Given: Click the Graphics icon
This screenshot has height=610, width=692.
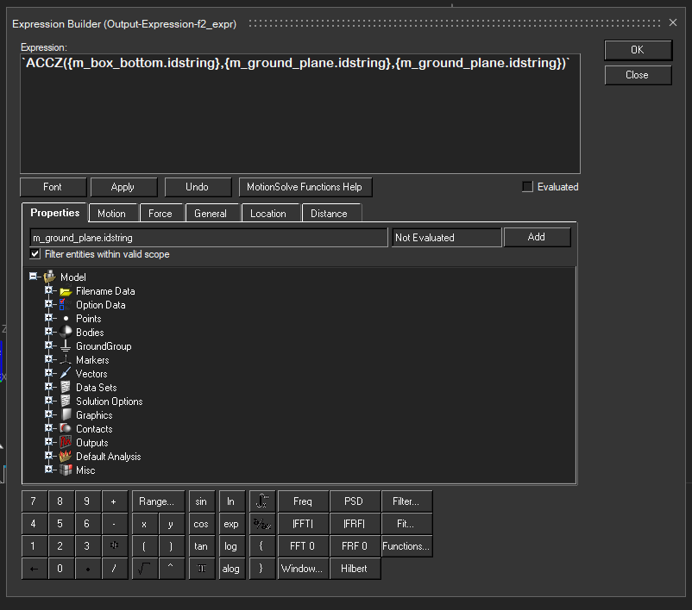Looking at the screenshot, I should pos(66,414).
